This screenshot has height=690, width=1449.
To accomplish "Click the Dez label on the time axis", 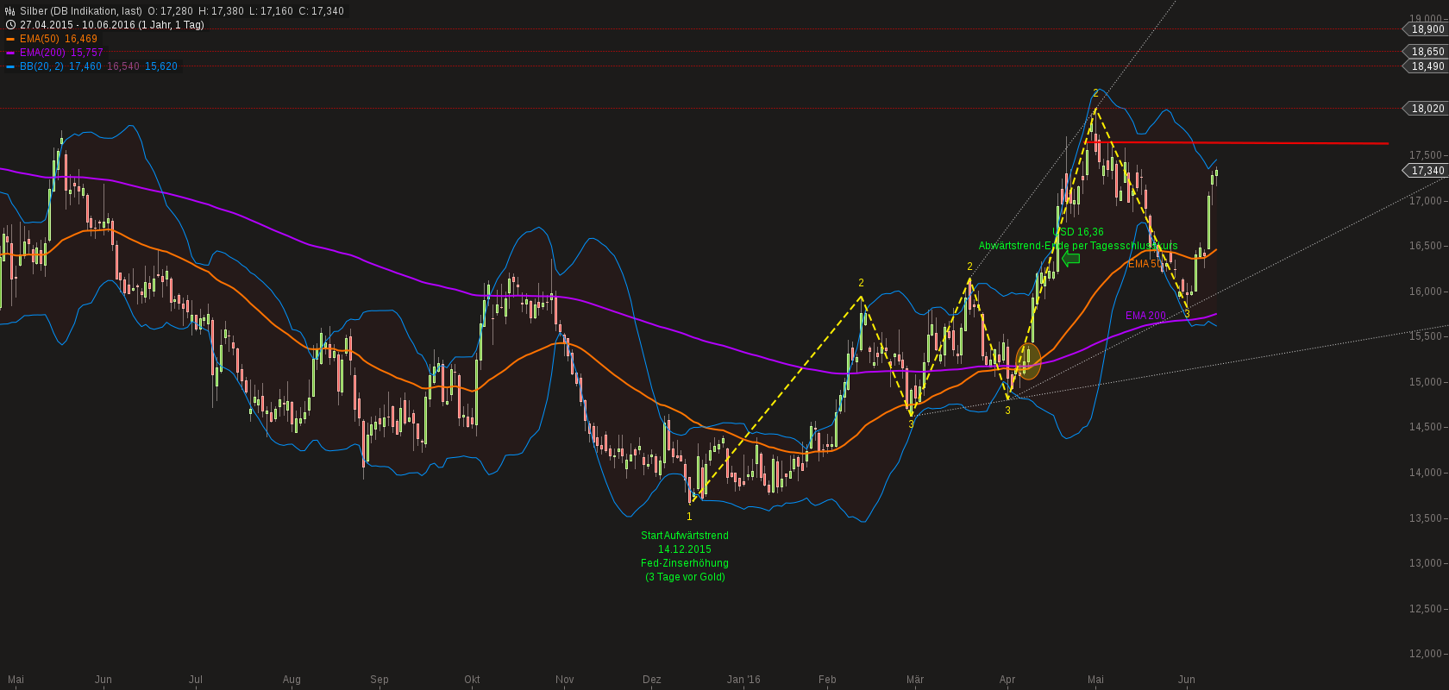I will pyautogui.click(x=652, y=680).
